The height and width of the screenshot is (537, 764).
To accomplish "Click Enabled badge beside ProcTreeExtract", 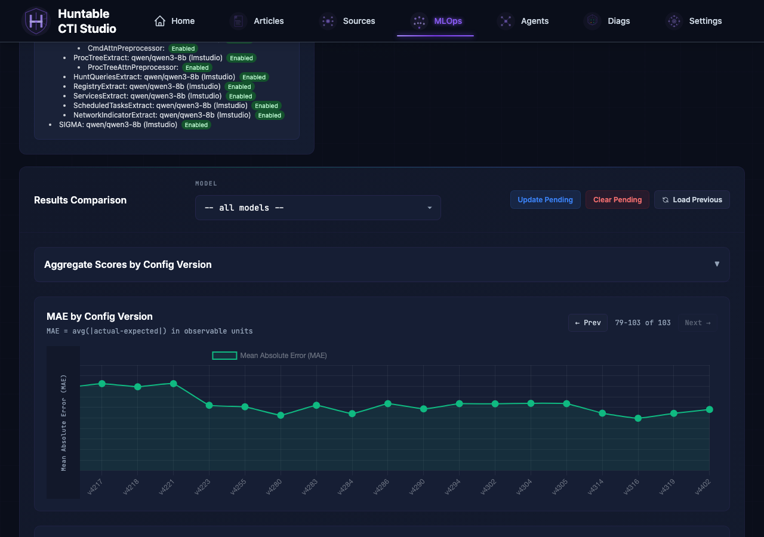I will coord(242,58).
